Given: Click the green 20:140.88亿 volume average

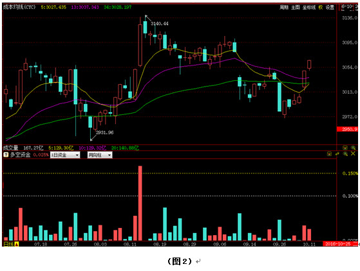Looking at the screenshot, I should pos(125,148).
